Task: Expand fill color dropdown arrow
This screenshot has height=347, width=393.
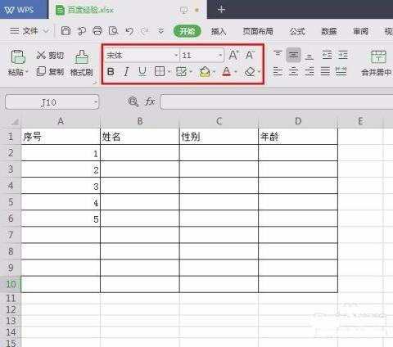Action: coord(214,72)
